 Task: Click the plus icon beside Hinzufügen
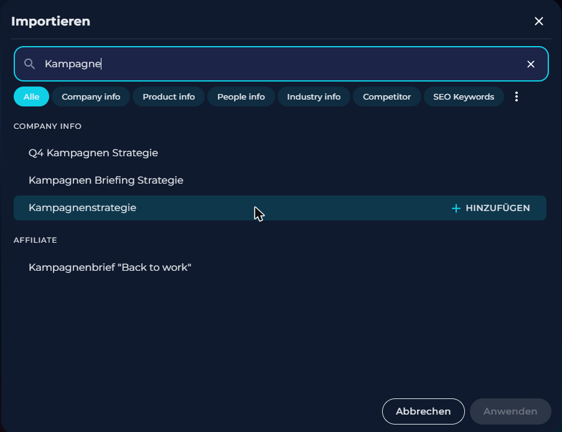[x=456, y=209]
